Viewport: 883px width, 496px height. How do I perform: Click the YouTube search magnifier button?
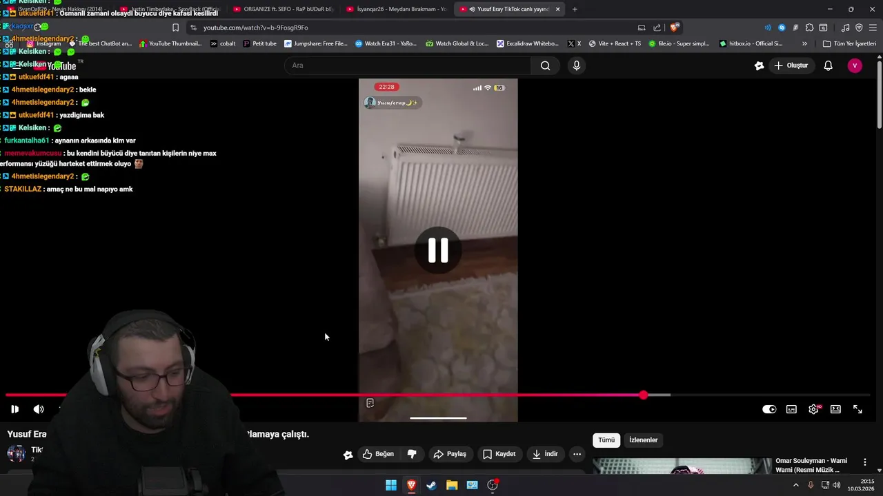pos(546,65)
